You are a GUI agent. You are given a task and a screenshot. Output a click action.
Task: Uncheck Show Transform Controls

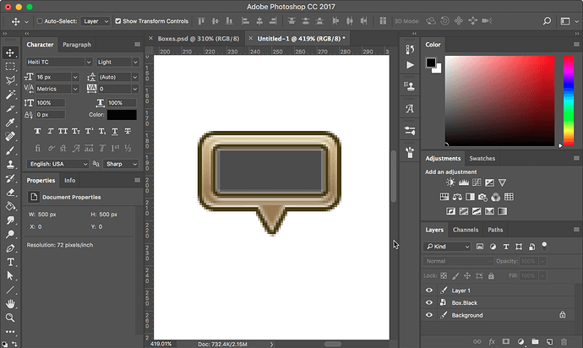117,20
